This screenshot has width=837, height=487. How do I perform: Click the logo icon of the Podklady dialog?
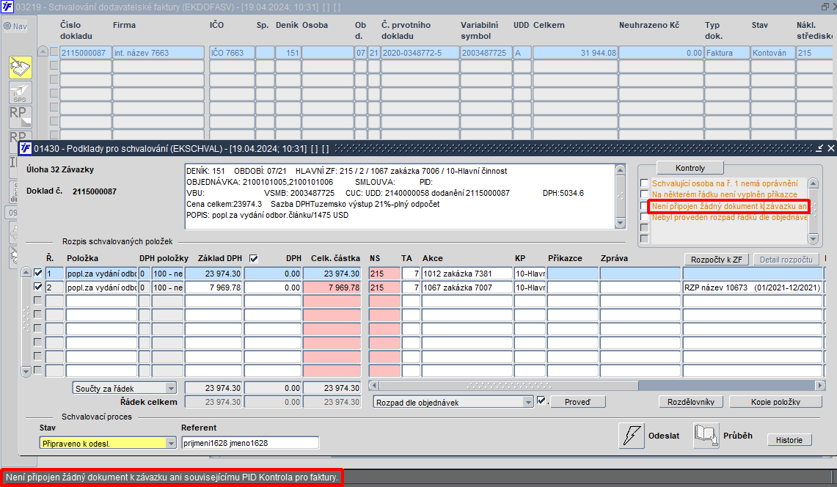(x=25, y=148)
